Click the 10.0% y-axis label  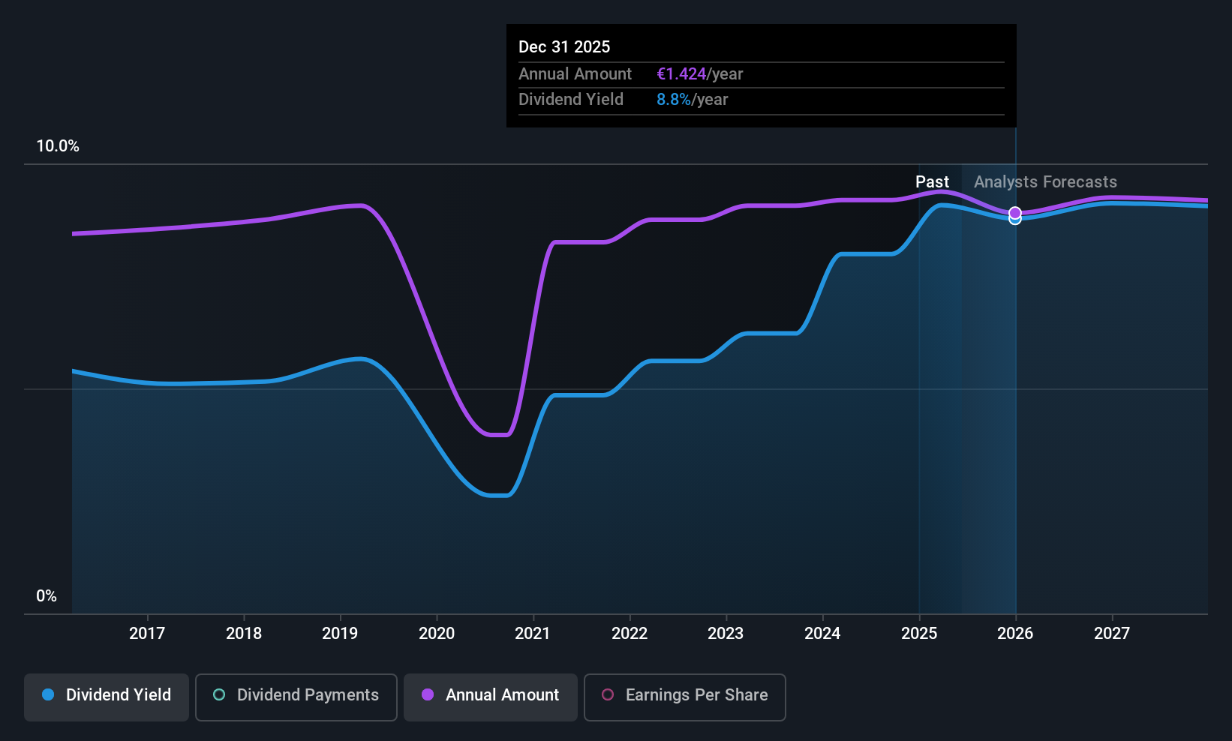pyautogui.click(x=58, y=145)
